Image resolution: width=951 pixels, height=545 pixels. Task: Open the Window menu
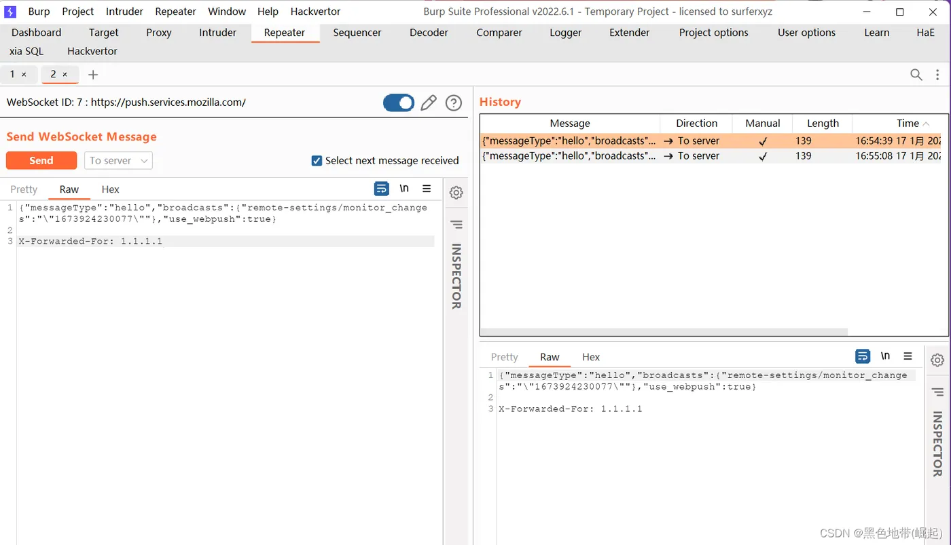coord(227,12)
